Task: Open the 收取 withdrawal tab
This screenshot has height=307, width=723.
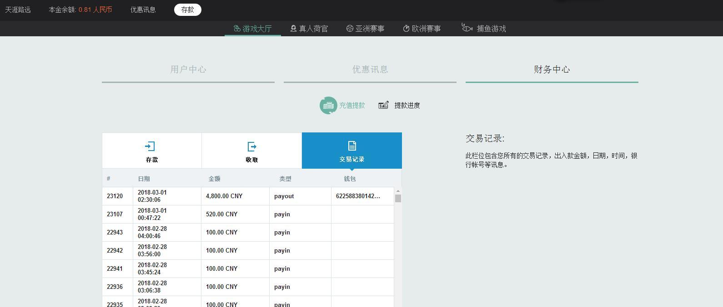Action: (x=252, y=151)
